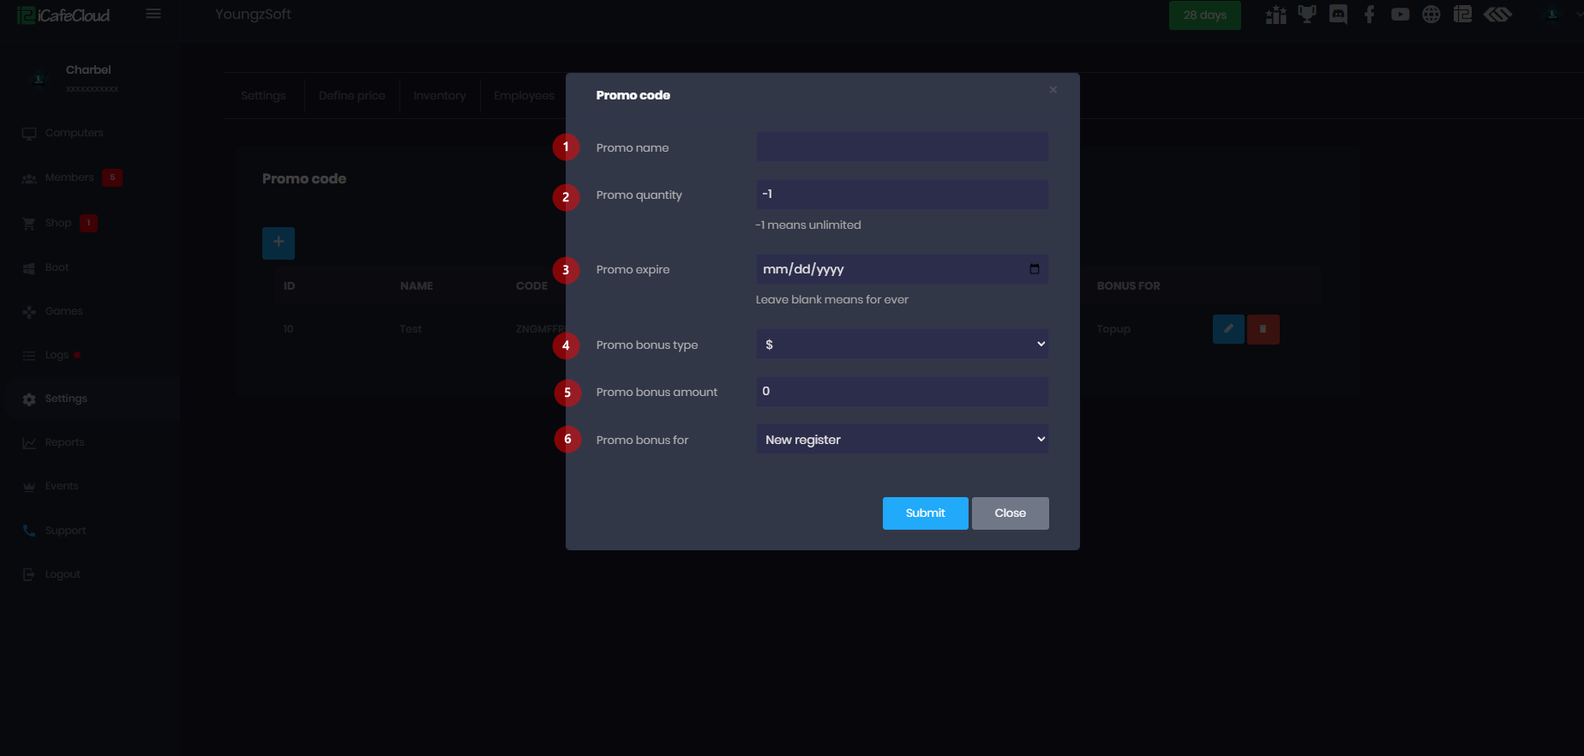1584x756 pixels.
Task: Click the calendar picker icon in Promo expire
Action: pos(1035,269)
